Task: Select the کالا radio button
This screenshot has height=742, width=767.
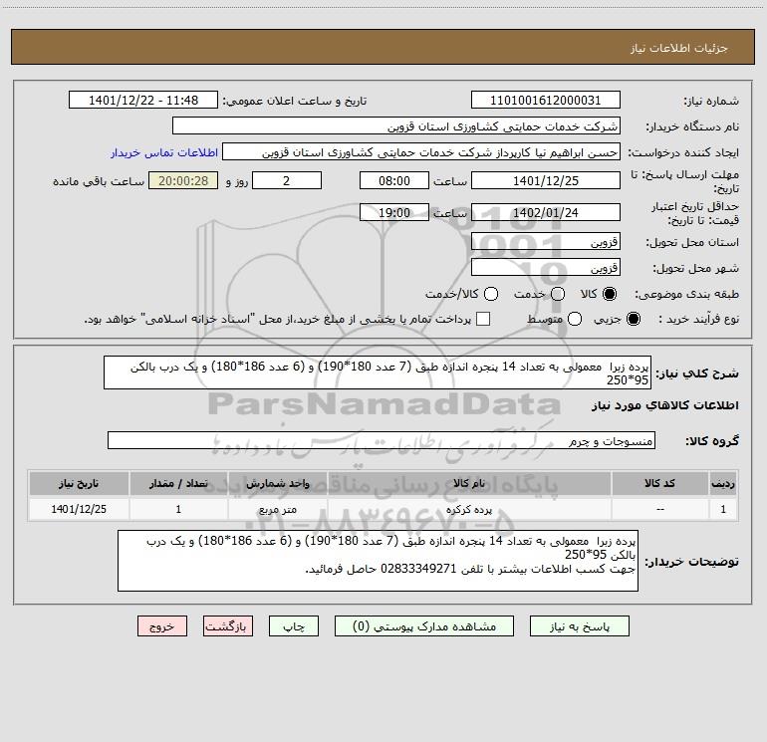Action: click(x=610, y=294)
